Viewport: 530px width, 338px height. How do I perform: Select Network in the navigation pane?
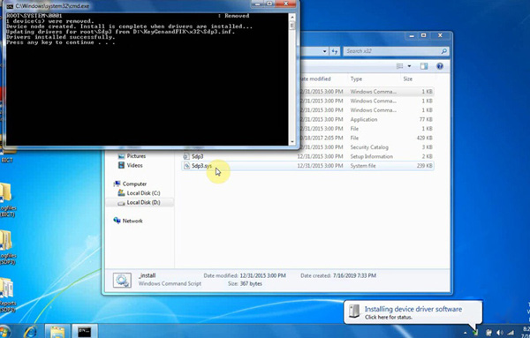(x=132, y=221)
